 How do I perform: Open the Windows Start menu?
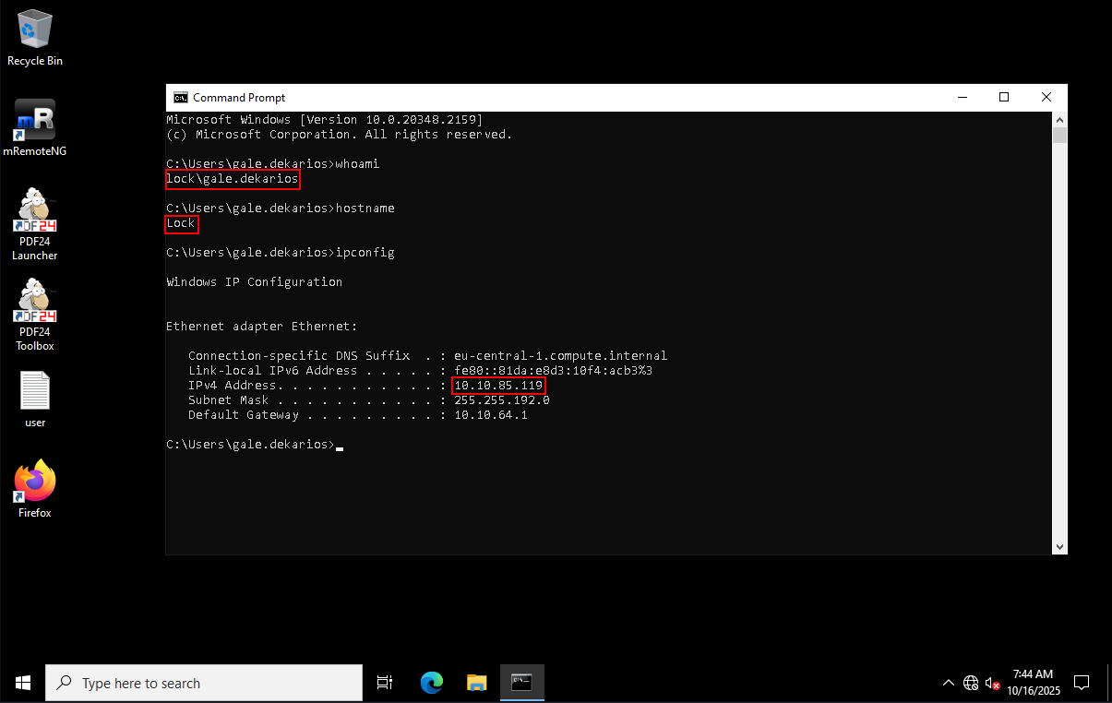pyautogui.click(x=22, y=683)
